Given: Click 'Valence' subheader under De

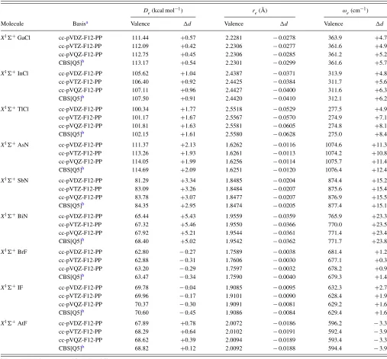Looking at the screenshot, I should [140, 24].
